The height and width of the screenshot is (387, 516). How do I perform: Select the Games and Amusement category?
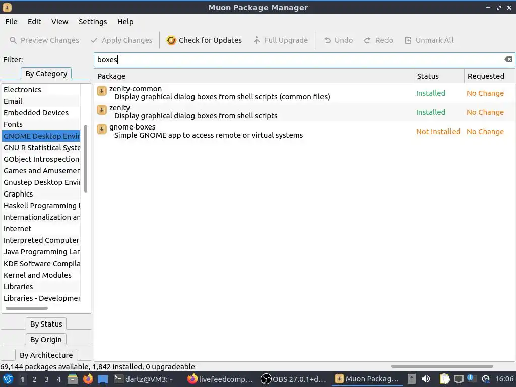[x=41, y=171]
